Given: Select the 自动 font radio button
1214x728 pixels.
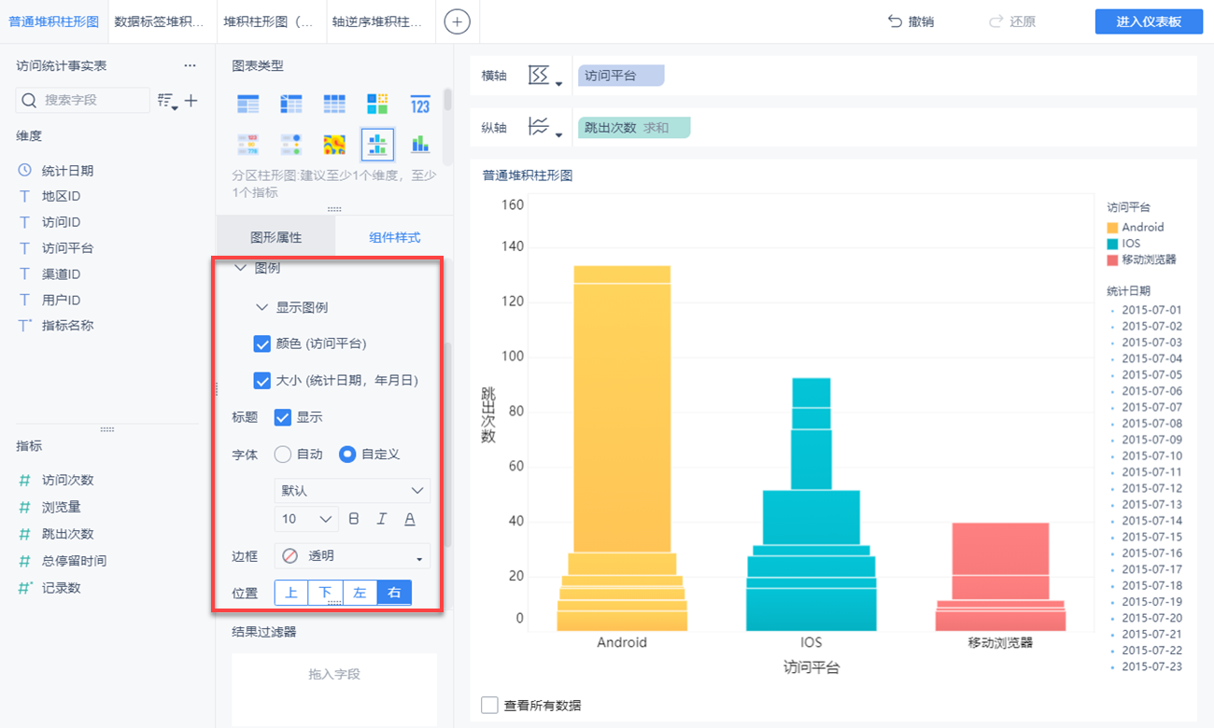Looking at the screenshot, I should pyautogui.click(x=283, y=455).
